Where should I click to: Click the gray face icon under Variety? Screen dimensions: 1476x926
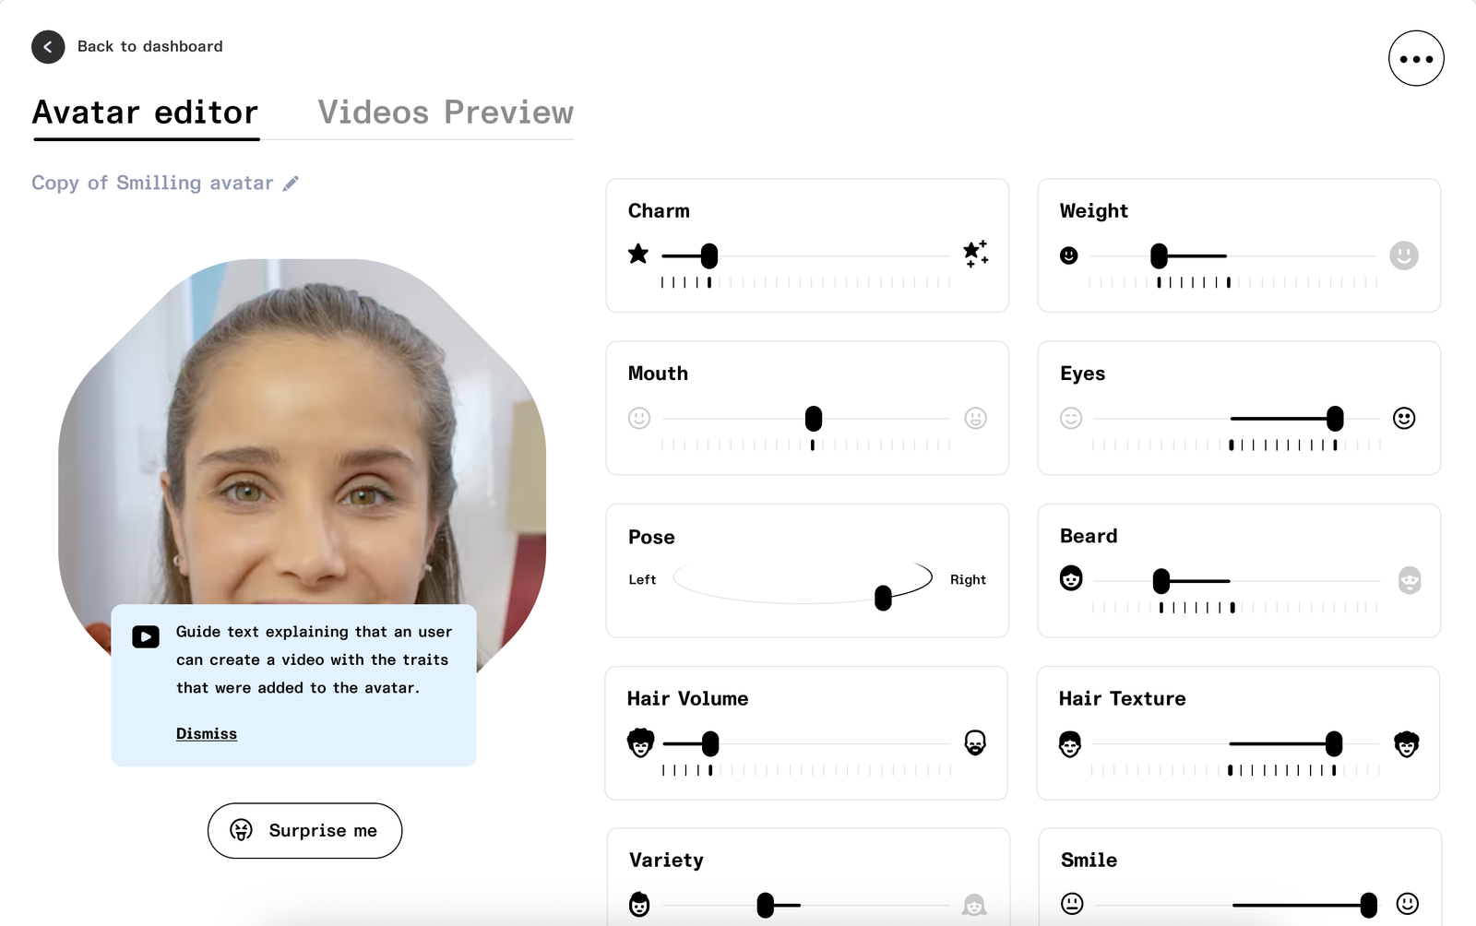click(x=974, y=905)
